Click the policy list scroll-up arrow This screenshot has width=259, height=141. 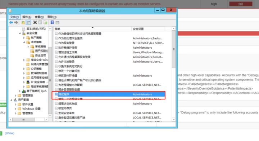pos(174,29)
